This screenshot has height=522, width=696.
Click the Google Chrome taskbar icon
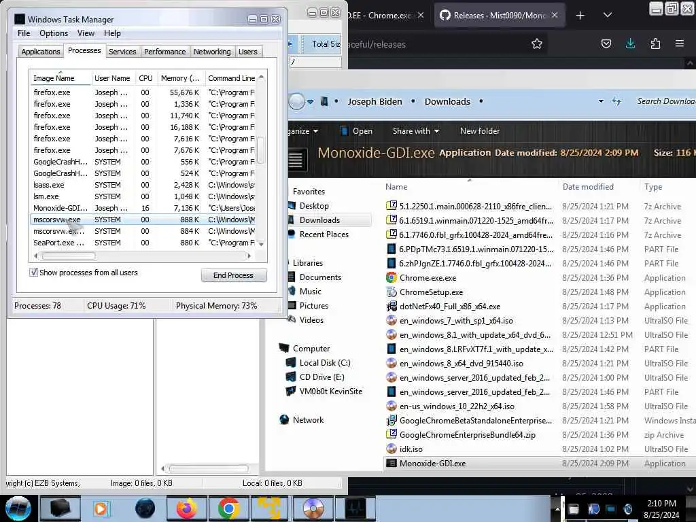coord(228,508)
